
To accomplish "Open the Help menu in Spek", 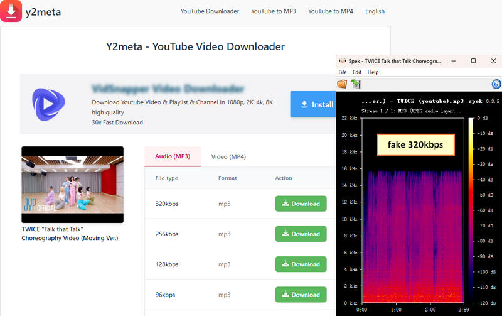I will pos(373,72).
